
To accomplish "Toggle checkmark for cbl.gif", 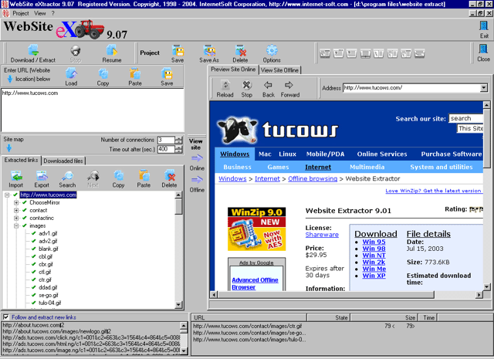I will click(x=34, y=256).
